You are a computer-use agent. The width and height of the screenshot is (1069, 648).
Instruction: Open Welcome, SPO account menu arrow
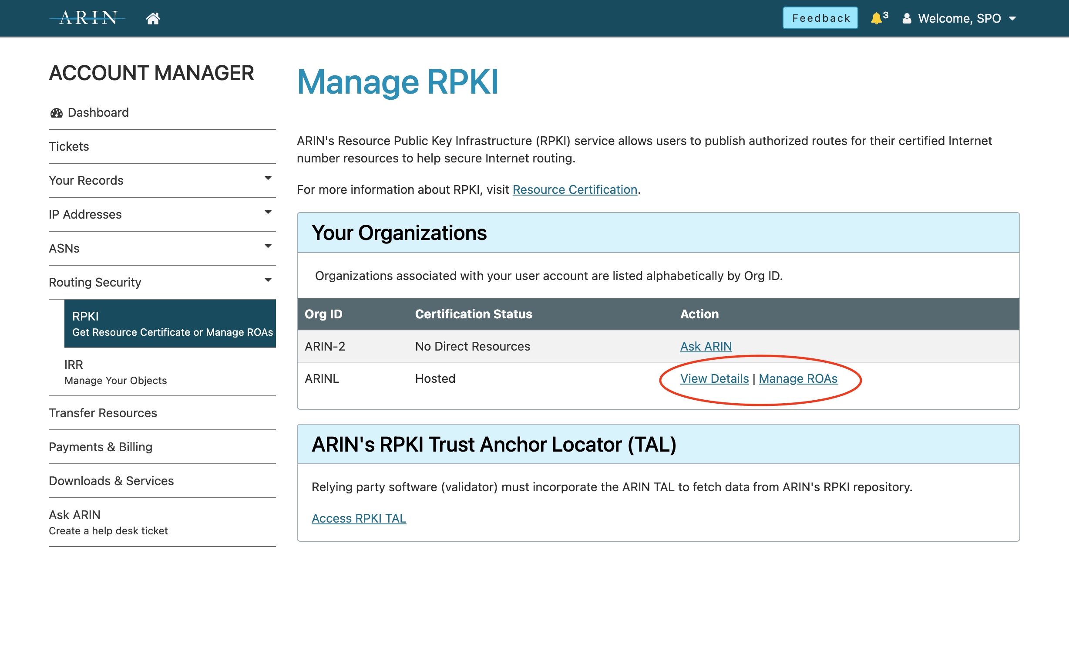[x=1012, y=18]
